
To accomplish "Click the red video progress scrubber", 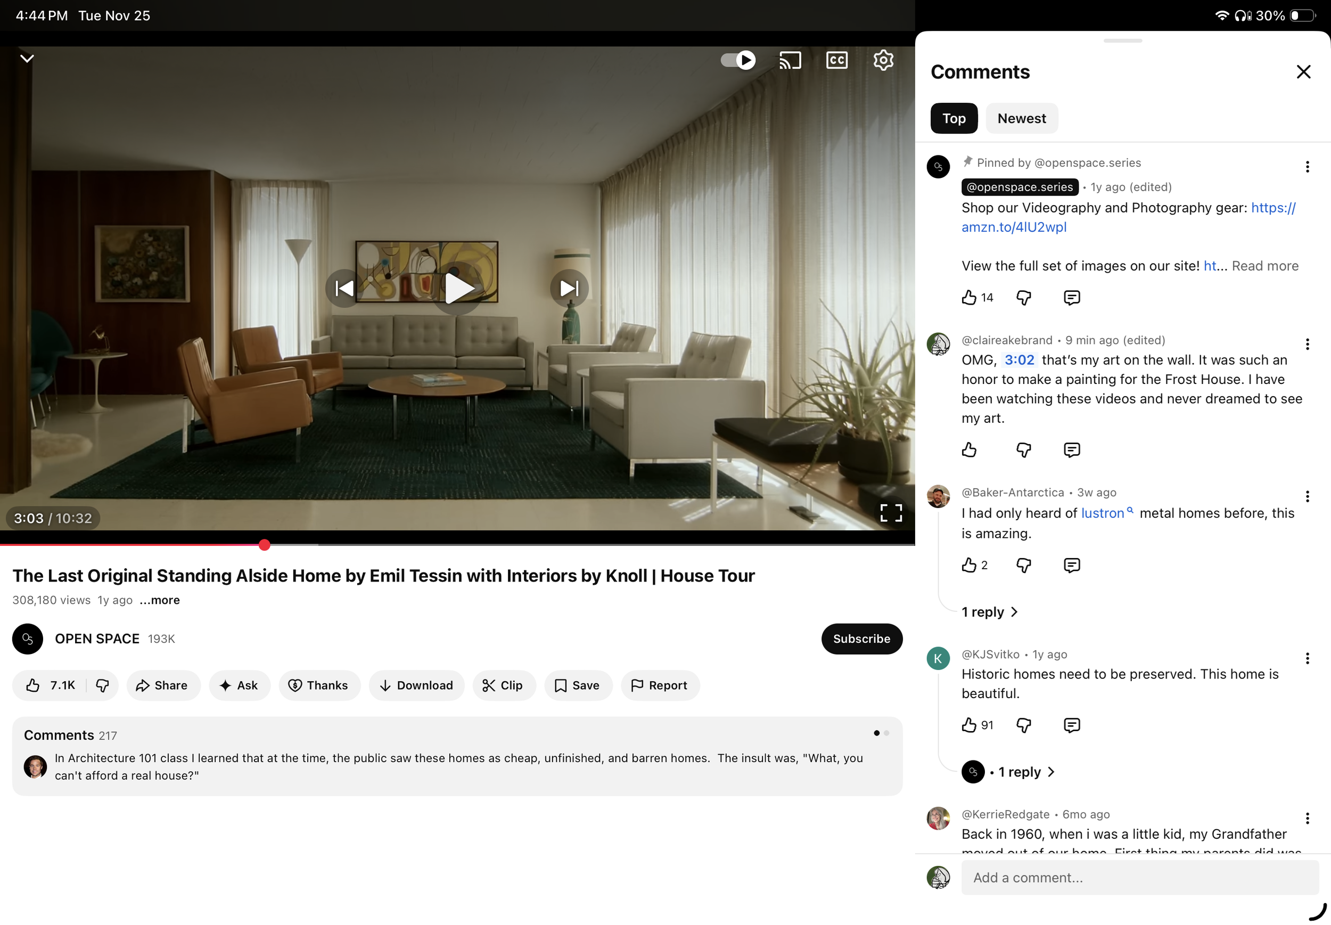I will (x=264, y=545).
